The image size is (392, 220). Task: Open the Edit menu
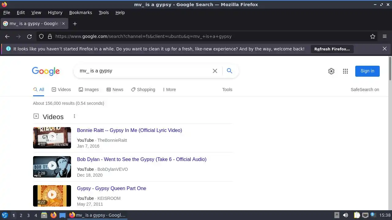point(21,13)
